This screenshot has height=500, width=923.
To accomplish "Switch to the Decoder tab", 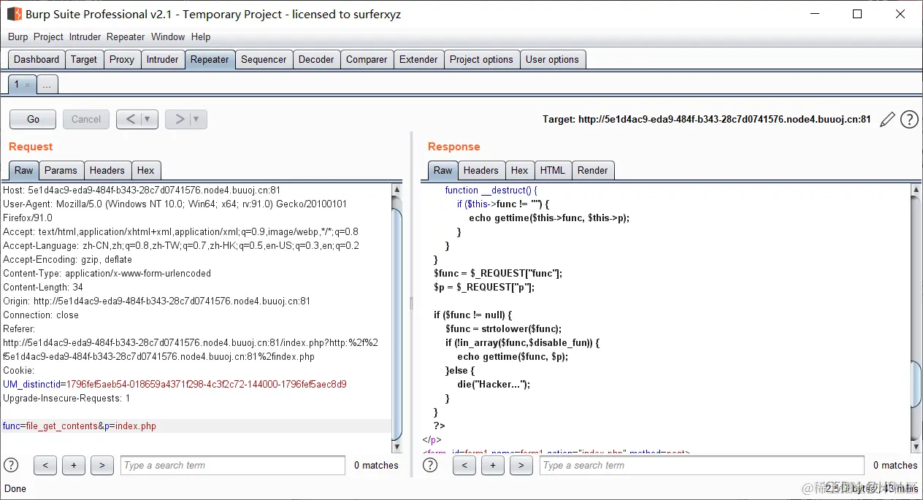I will (x=316, y=59).
